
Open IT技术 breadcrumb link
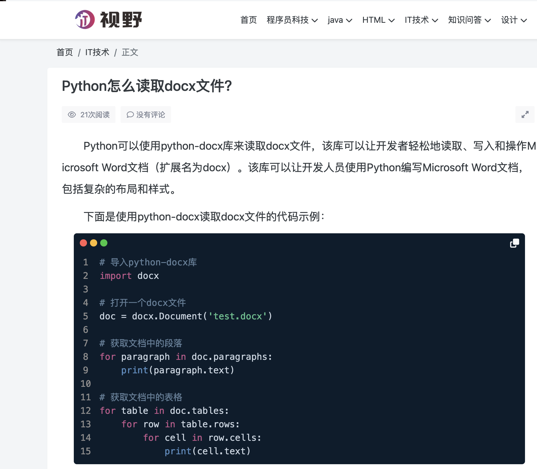(x=97, y=52)
